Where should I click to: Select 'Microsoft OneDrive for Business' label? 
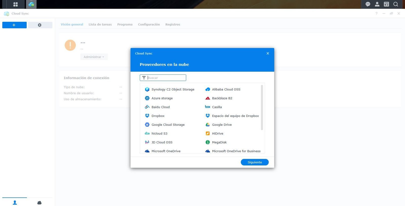tap(236, 151)
